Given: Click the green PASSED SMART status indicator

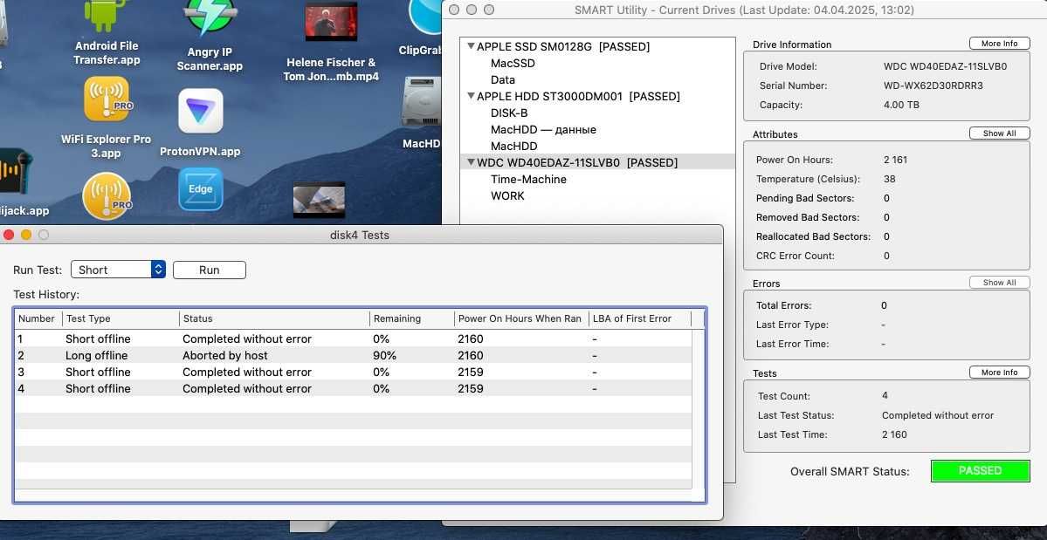Looking at the screenshot, I should tap(980, 471).
